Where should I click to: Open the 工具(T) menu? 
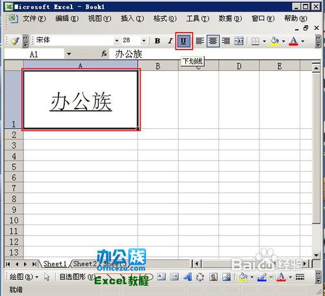(198, 19)
